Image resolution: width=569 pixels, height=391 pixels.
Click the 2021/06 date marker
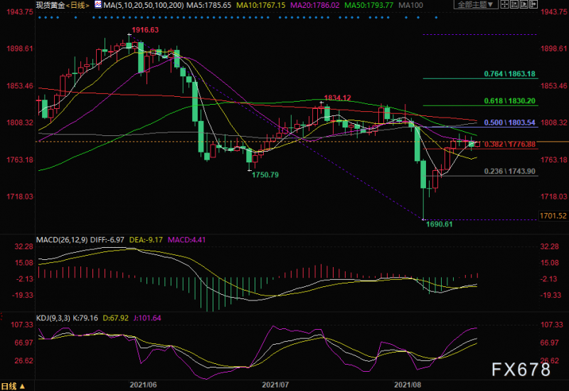[x=143, y=385]
